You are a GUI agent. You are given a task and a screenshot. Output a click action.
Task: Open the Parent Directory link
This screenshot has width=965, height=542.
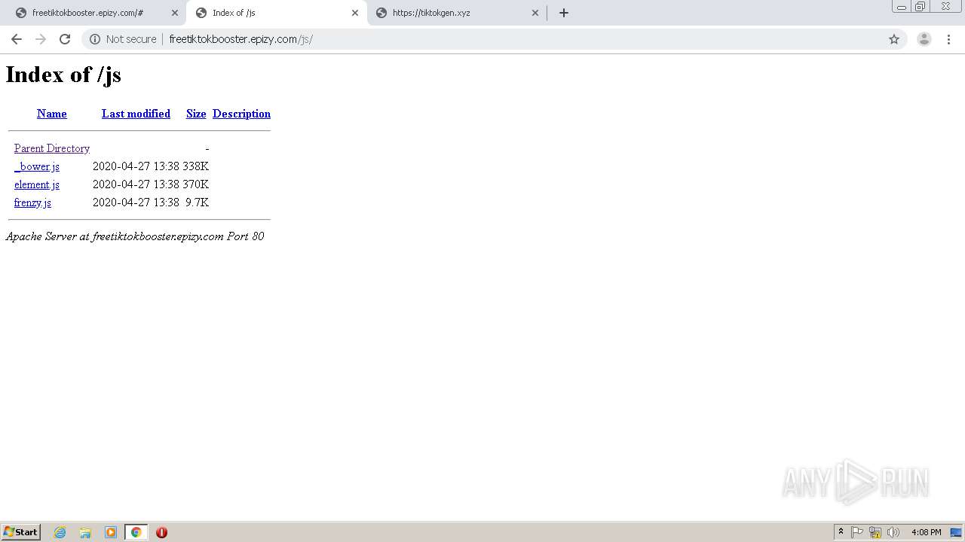tap(52, 148)
